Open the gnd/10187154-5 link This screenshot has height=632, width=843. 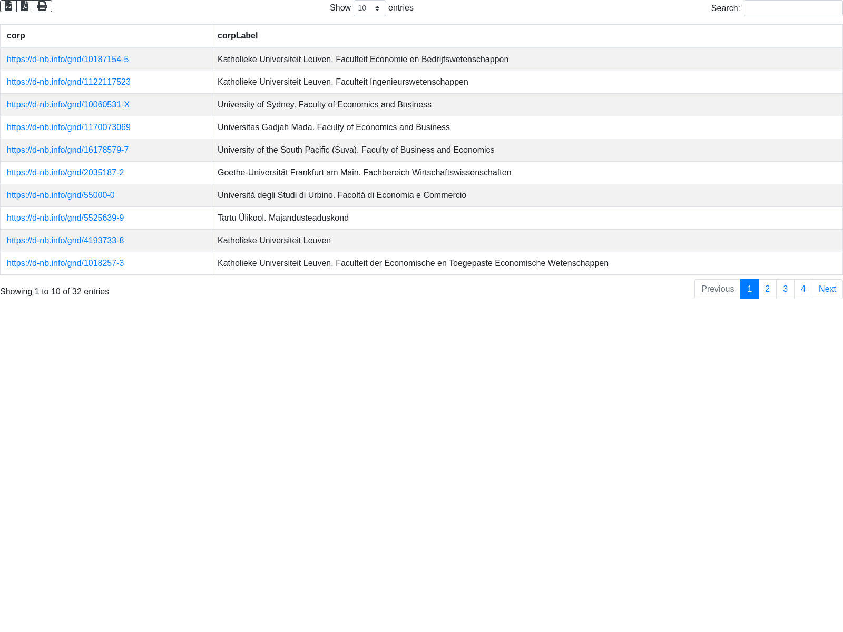coord(67,60)
